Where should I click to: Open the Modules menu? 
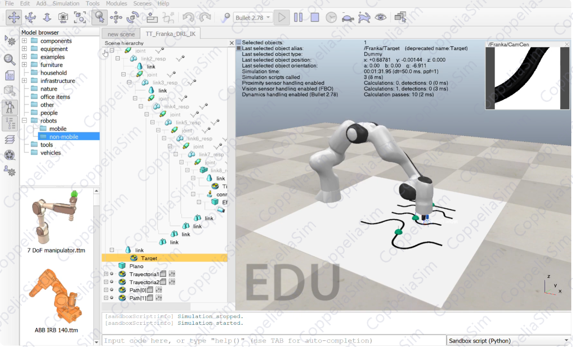(116, 3)
